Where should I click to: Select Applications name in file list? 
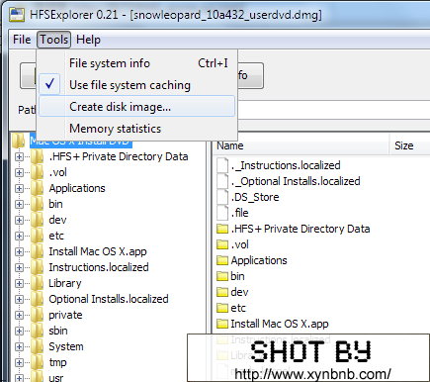click(259, 260)
